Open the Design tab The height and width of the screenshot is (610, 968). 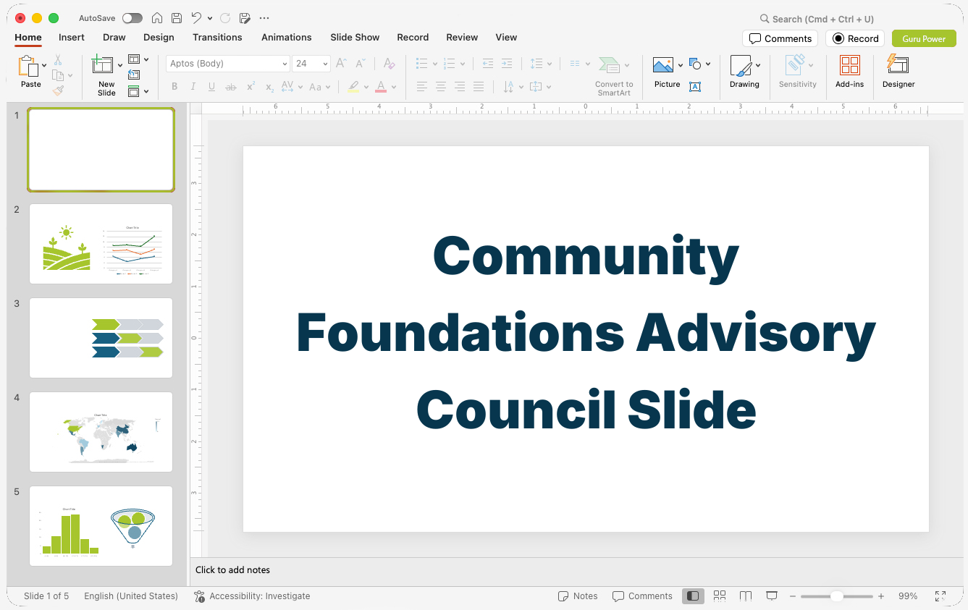159,37
